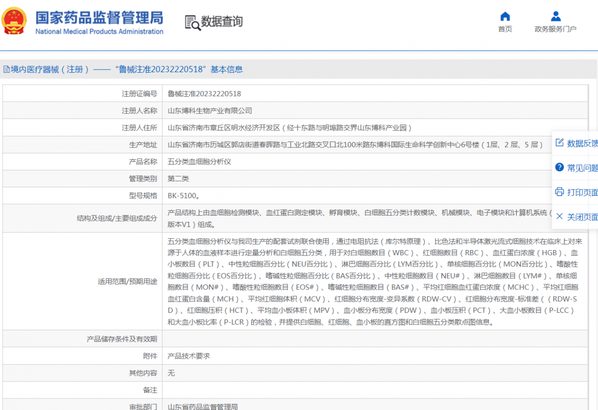598x410 pixels.
Task: Open 产品技术要求 attachment
Action: [189, 356]
